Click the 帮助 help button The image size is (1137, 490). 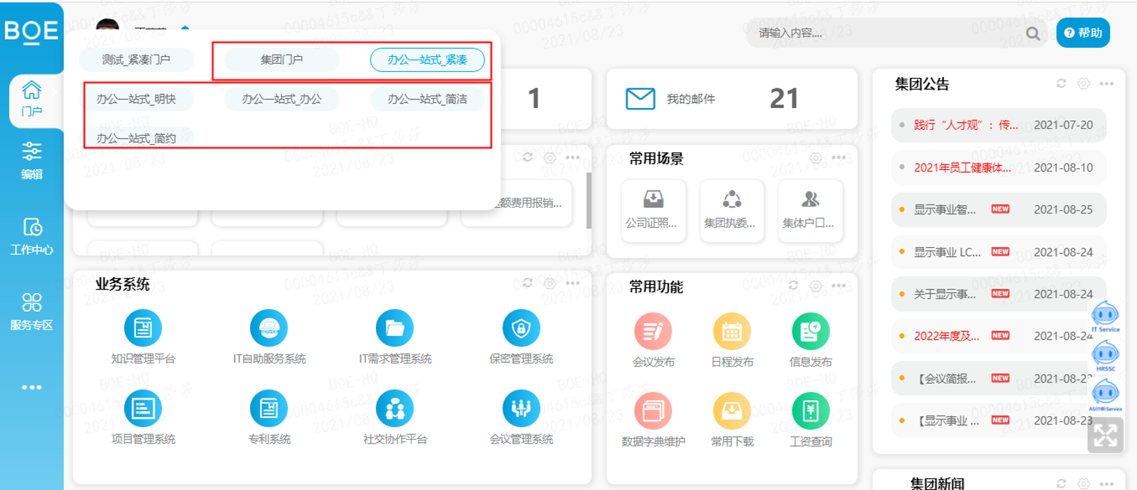pyautogui.click(x=1083, y=33)
